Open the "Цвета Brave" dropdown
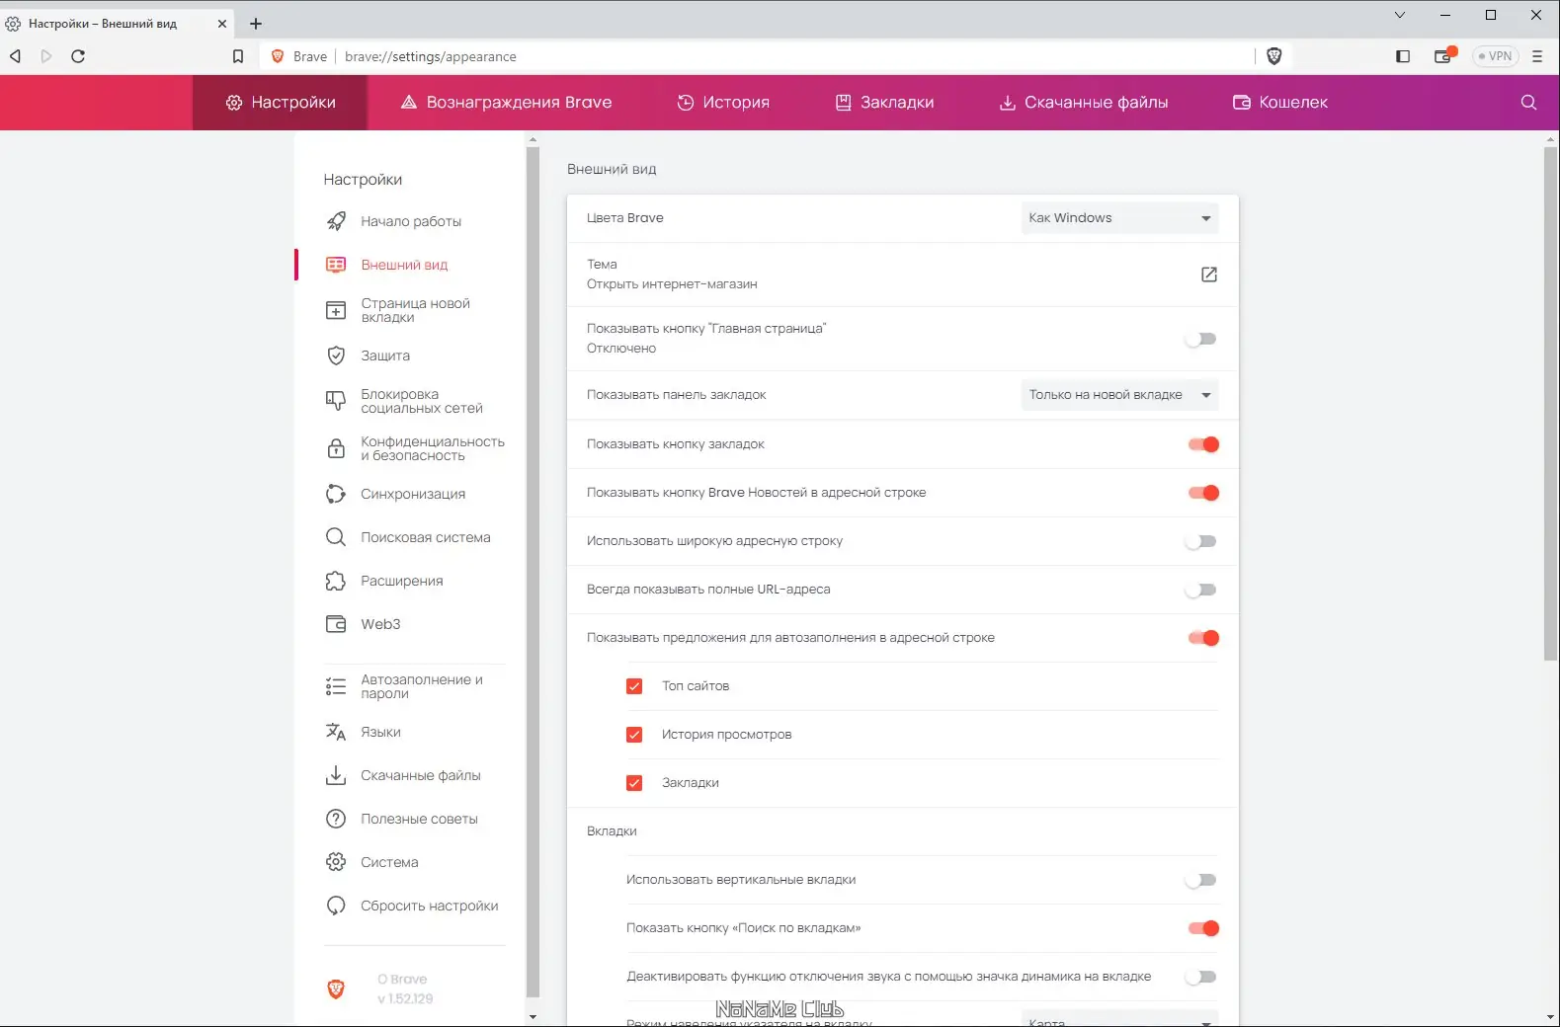Viewport: 1560px width, 1027px height. tap(1118, 218)
